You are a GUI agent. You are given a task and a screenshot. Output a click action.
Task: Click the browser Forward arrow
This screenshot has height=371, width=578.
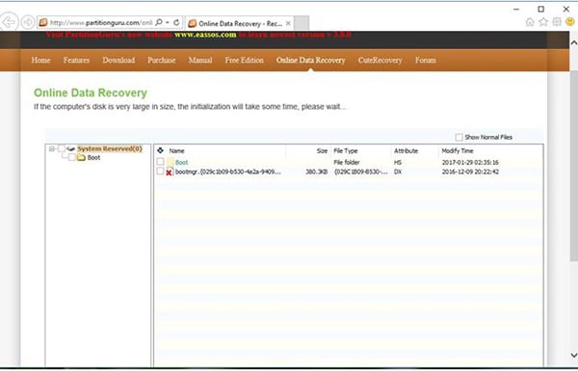(x=28, y=23)
